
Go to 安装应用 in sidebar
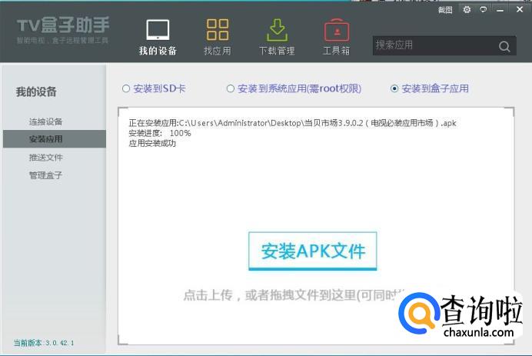(x=55, y=139)
